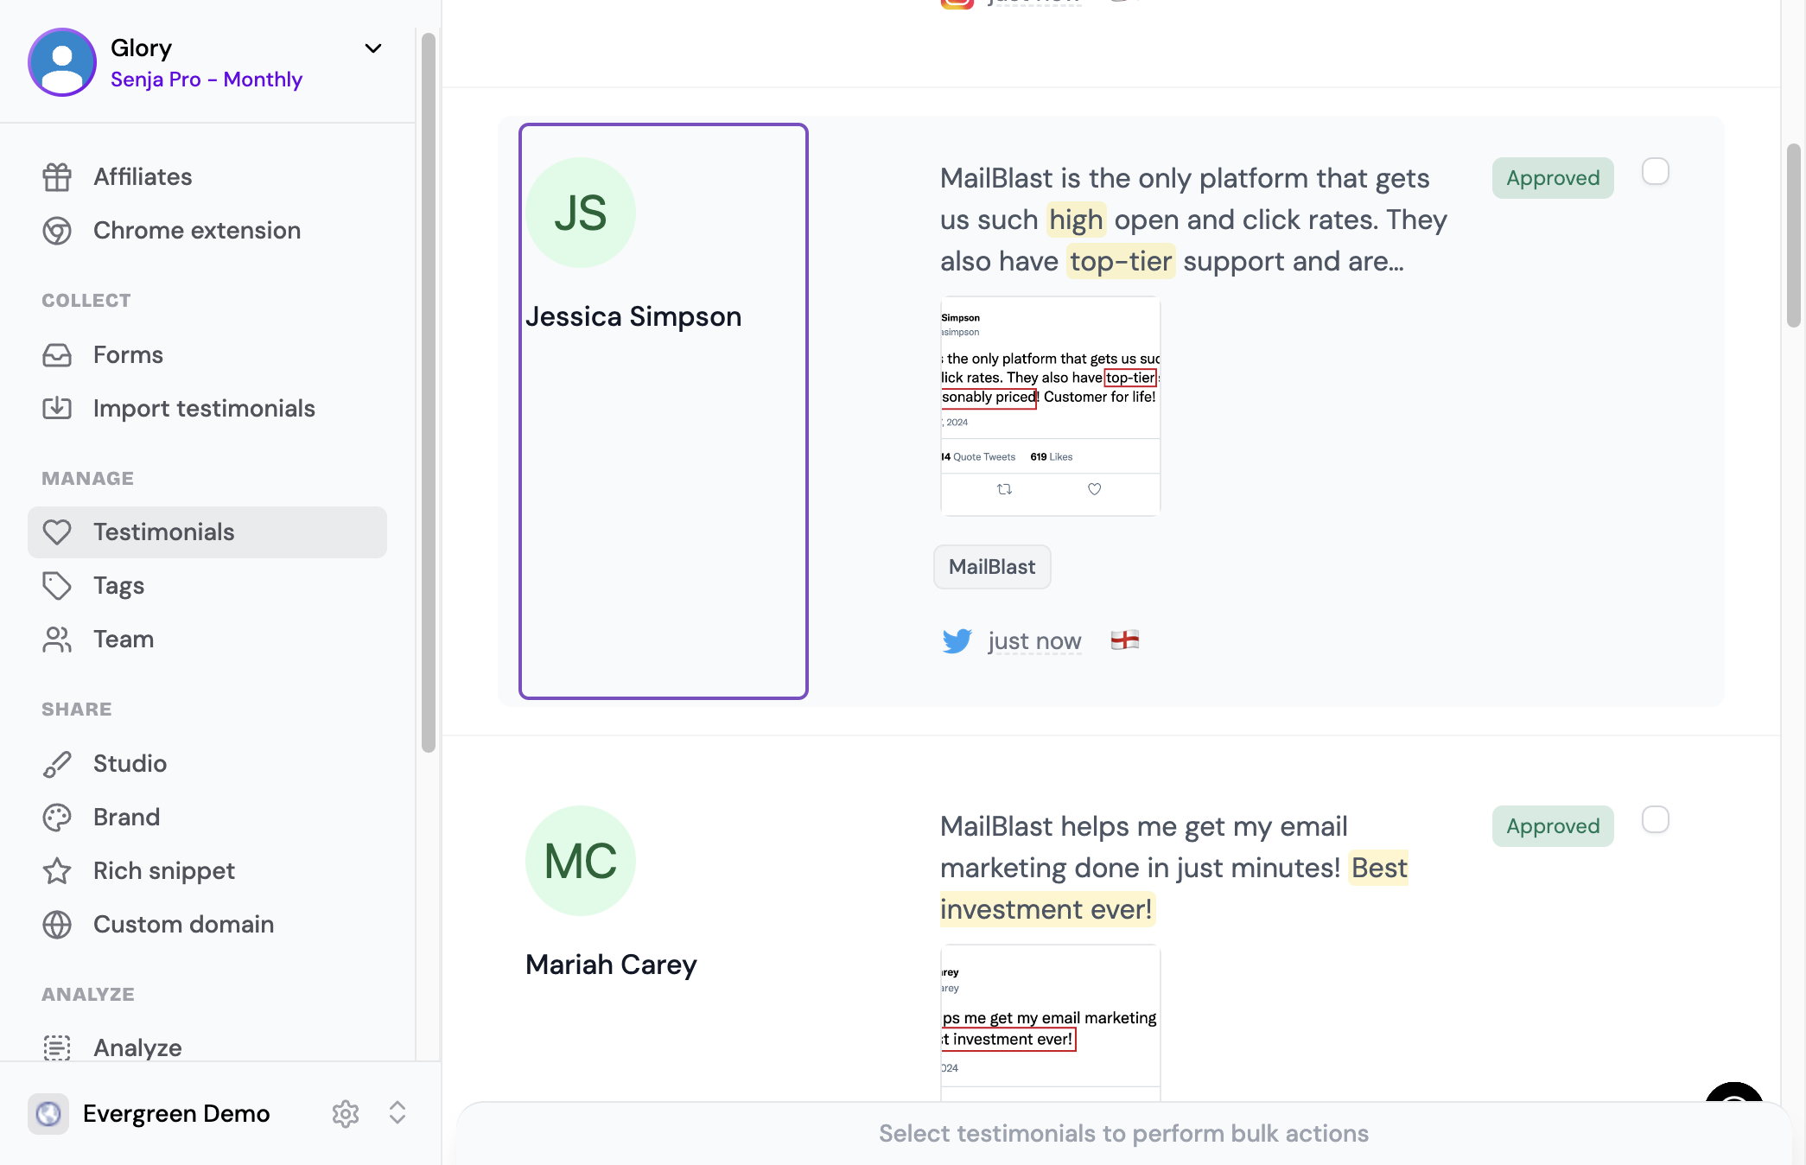
Task: Click the Analyze list icon
Action: pos(57,1048)
